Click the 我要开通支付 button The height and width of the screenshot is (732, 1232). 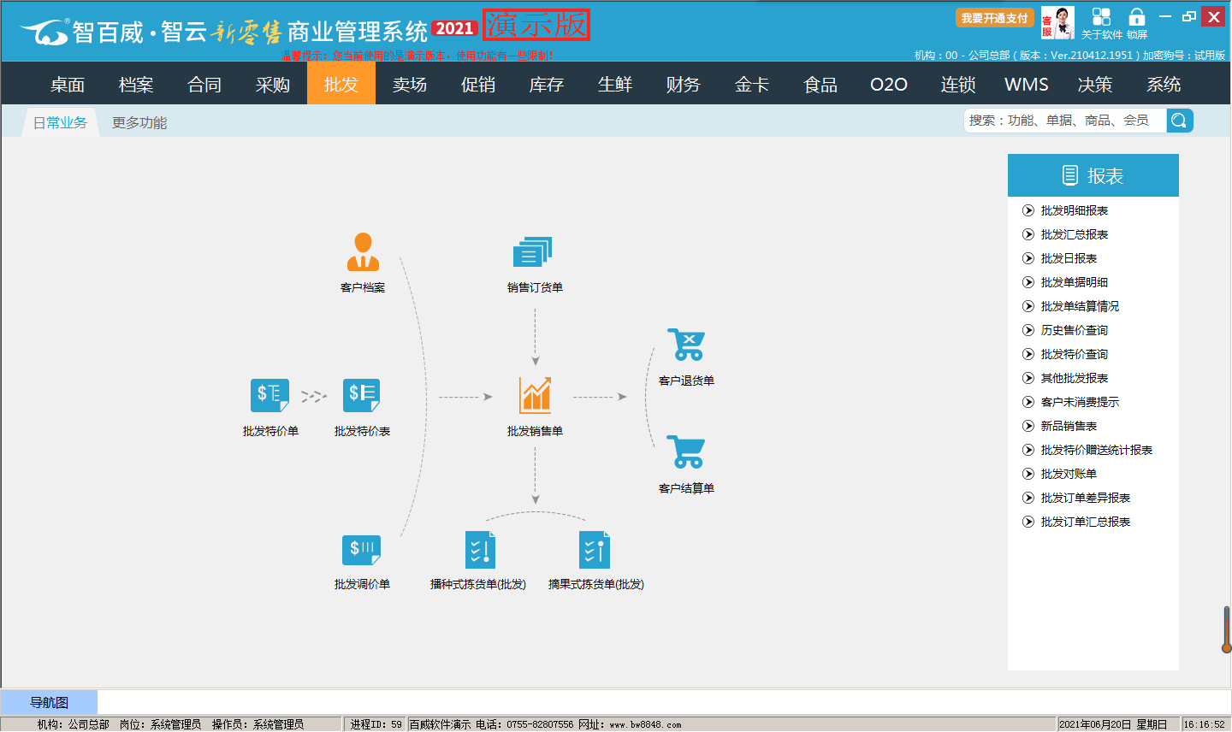tap(994, 18)
